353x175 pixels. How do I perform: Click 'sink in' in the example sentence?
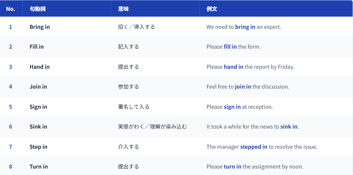click(x=289, y=127)
